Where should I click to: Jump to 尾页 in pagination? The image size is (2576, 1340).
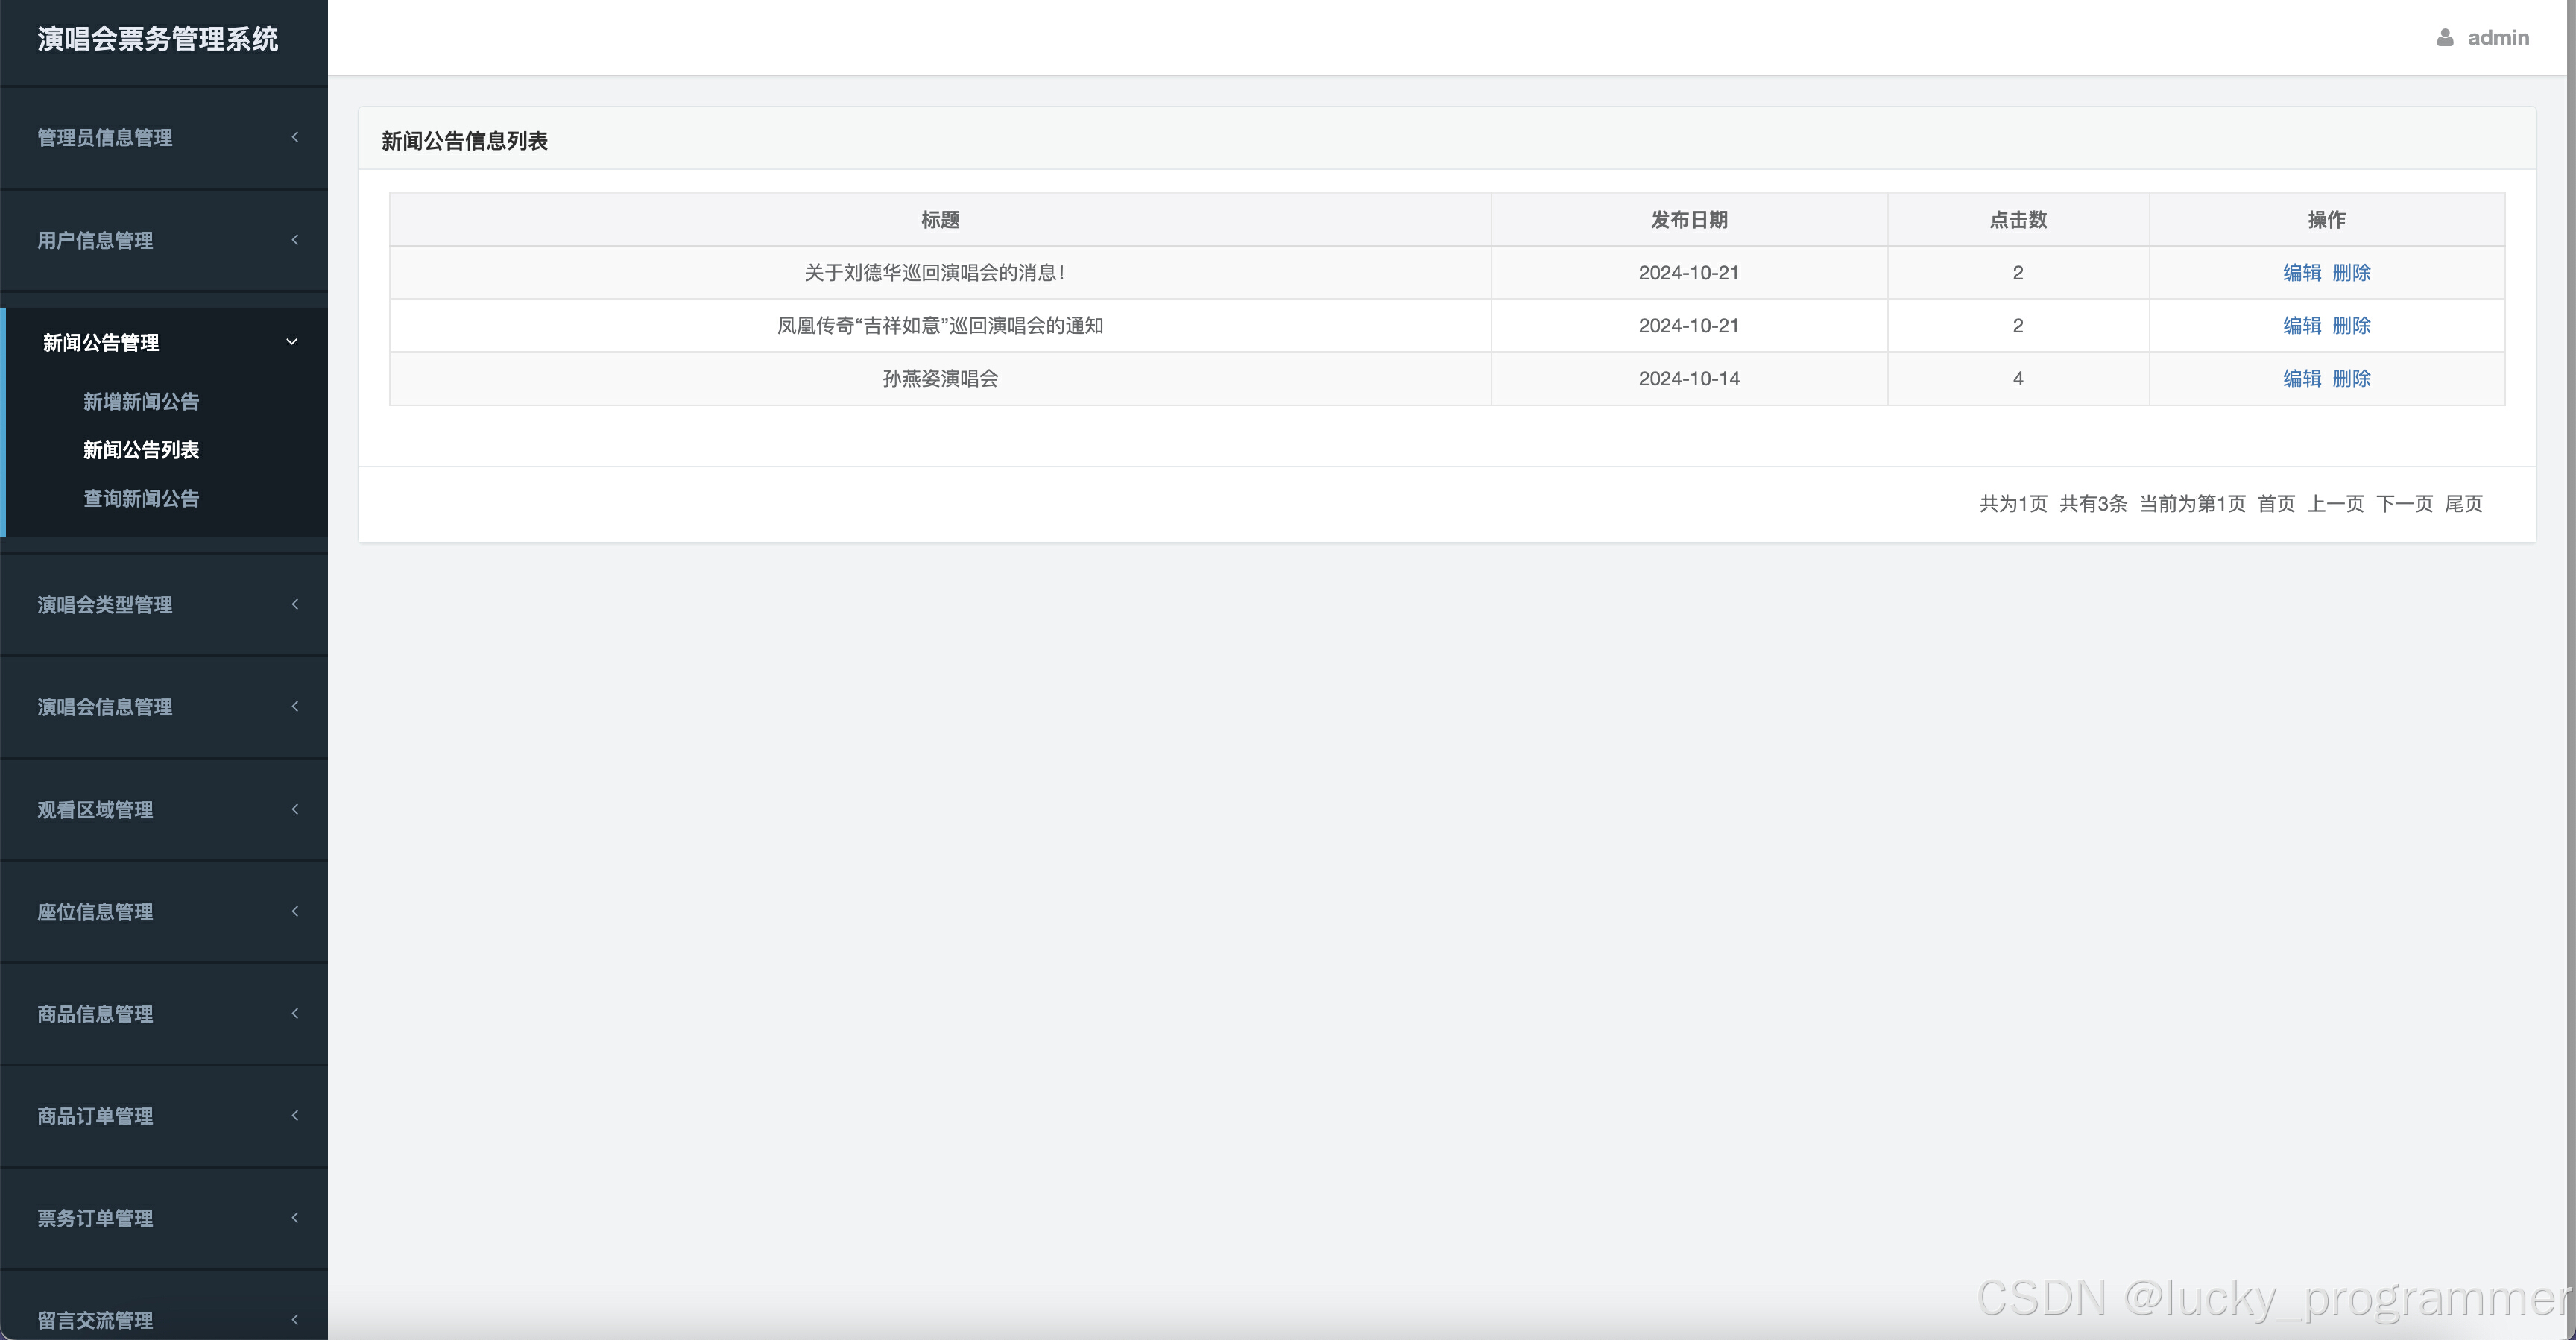coord(2463,504)
